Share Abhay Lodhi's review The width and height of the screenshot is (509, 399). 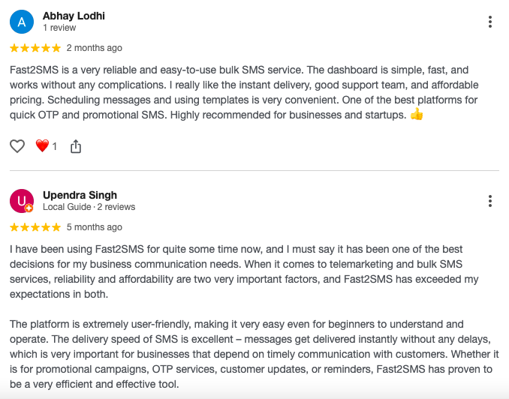75,146
